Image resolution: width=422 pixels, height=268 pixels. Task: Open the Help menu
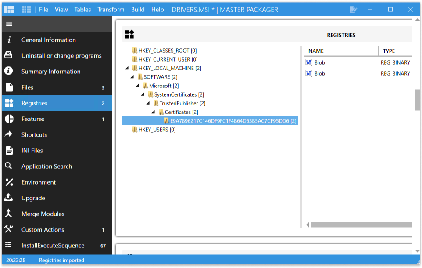(x=157, y=10)
